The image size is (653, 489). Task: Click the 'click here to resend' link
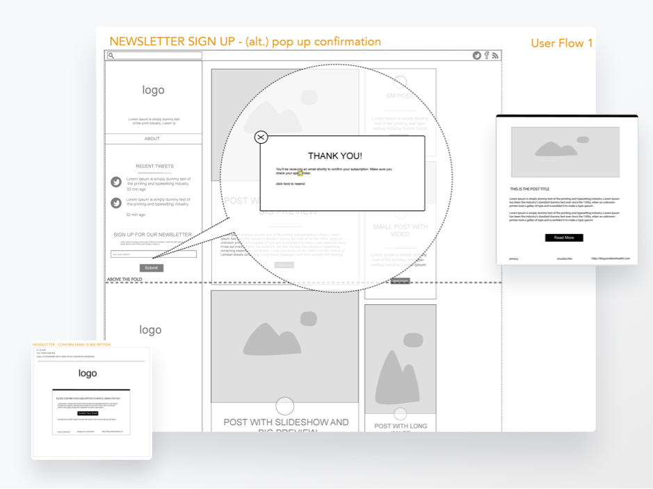pos(290,184)
